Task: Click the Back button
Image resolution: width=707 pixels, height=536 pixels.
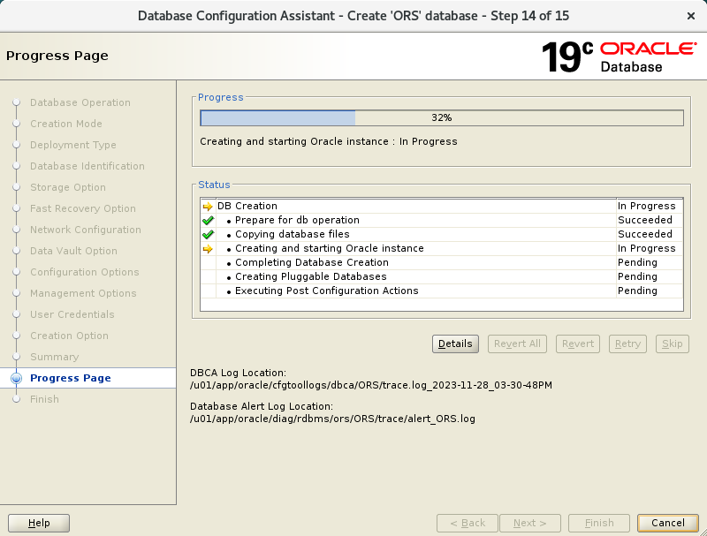Action: point(468,523)
